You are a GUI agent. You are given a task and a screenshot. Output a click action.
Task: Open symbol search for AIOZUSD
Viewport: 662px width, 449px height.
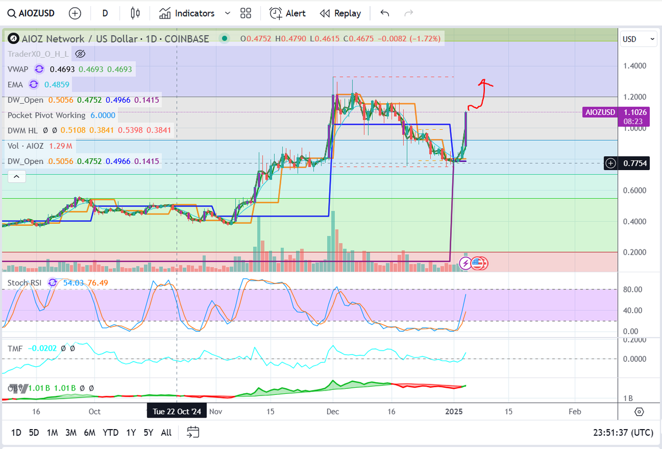pos(31,13)
